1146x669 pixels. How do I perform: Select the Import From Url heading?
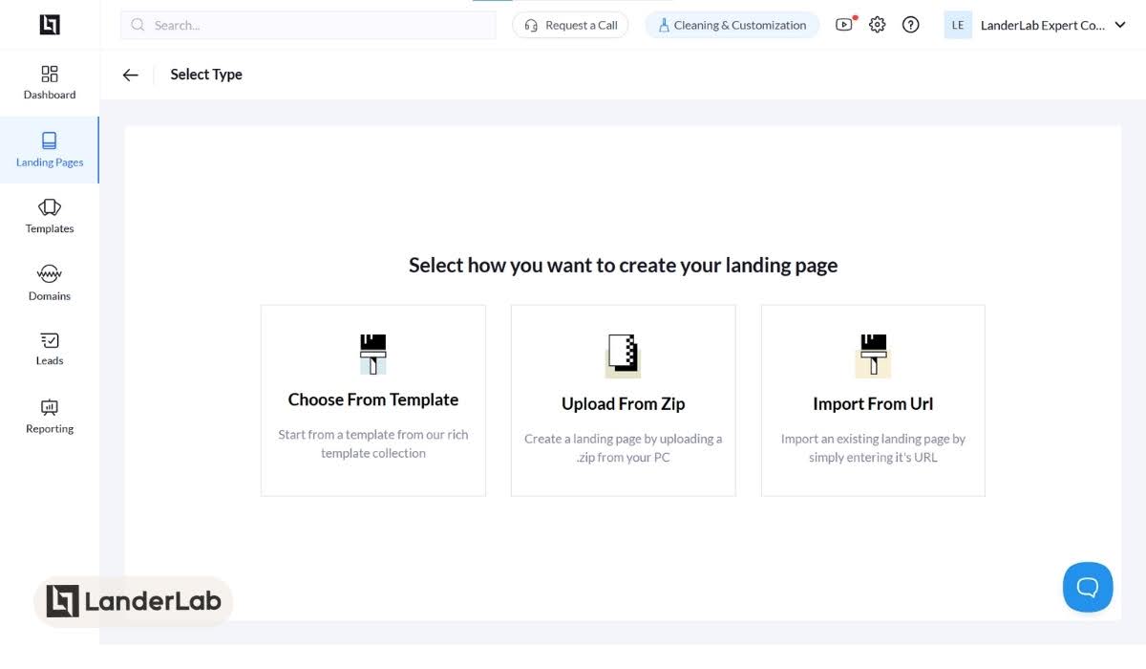[873, 404]
